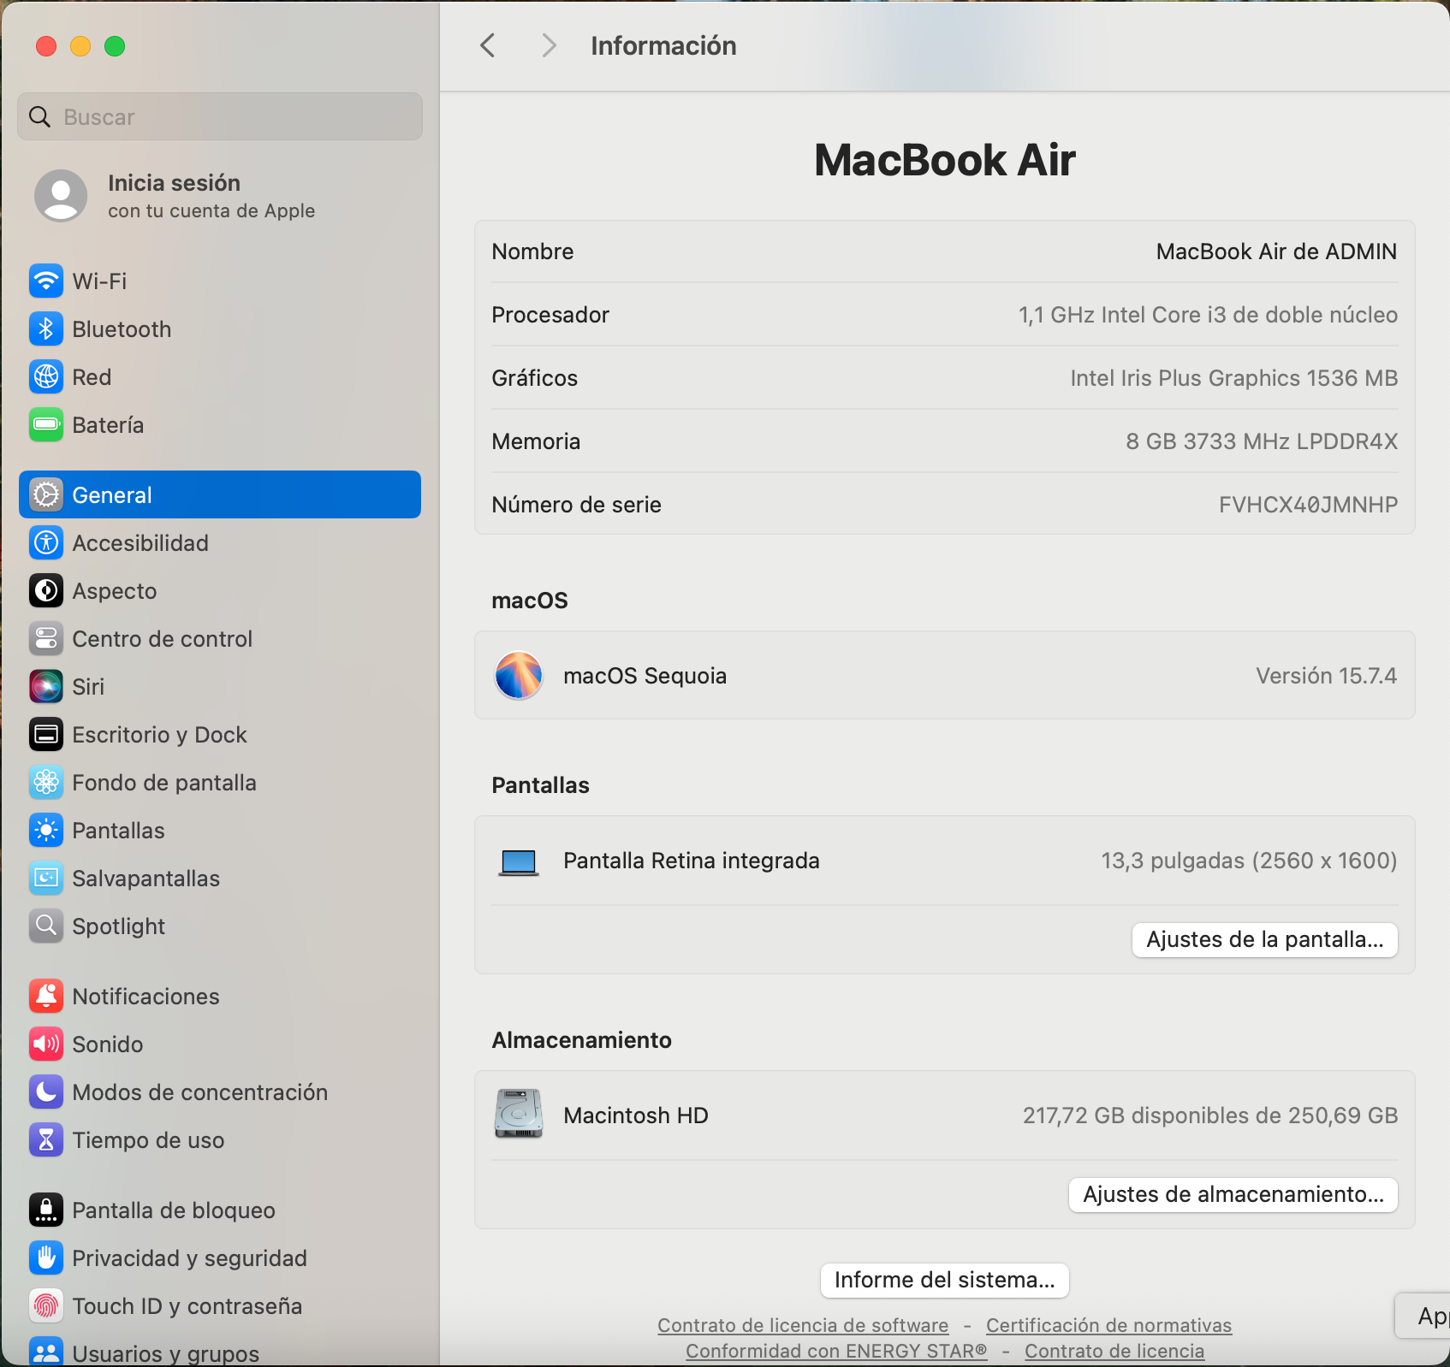Select the Touch ID fingerprint icon
This screenshot has height=1367, width=1450.
[x=46, y=1306]
